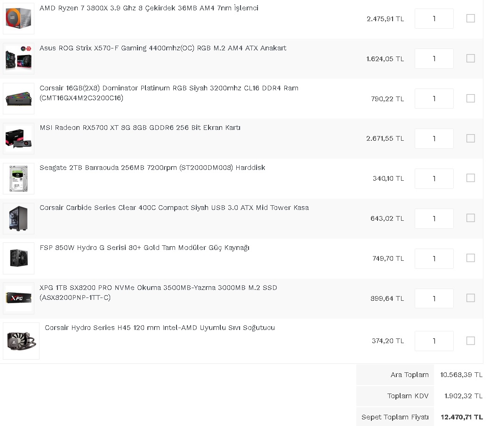Open the Corsair Carbide case thumbnail
Viewport: 490px width, 426px height.
tap(18, 218)
